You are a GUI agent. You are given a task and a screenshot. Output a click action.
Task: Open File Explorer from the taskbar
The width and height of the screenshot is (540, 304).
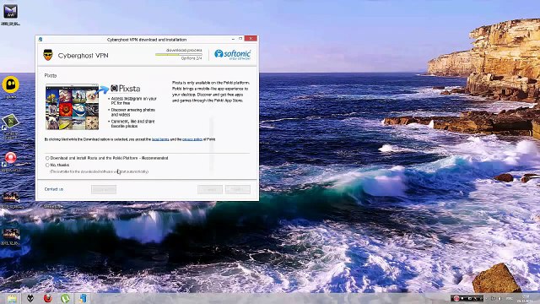pyautogui.click(x=12, y=298)
